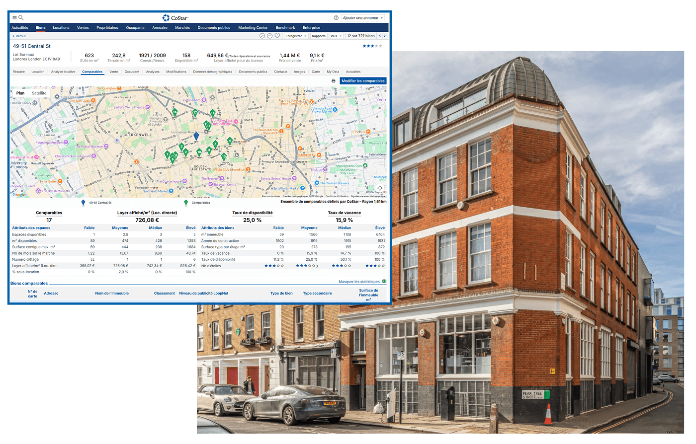696x444 pixels.
Task: Click the print icon
Action: coord(334,81)
